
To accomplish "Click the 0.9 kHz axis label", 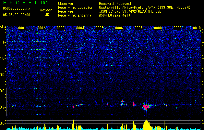I will tap(3, 75).
